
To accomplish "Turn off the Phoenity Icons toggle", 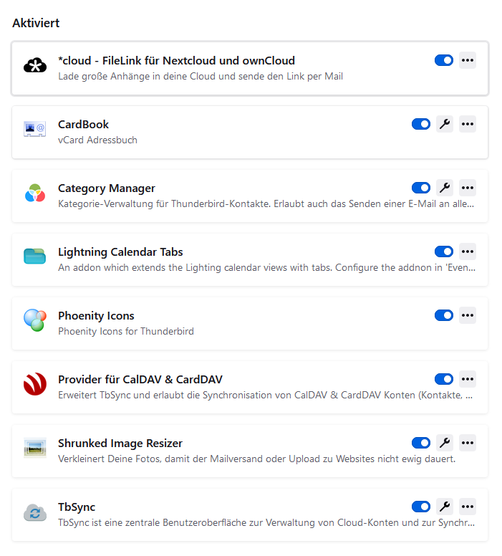I will tap(444, 315).
